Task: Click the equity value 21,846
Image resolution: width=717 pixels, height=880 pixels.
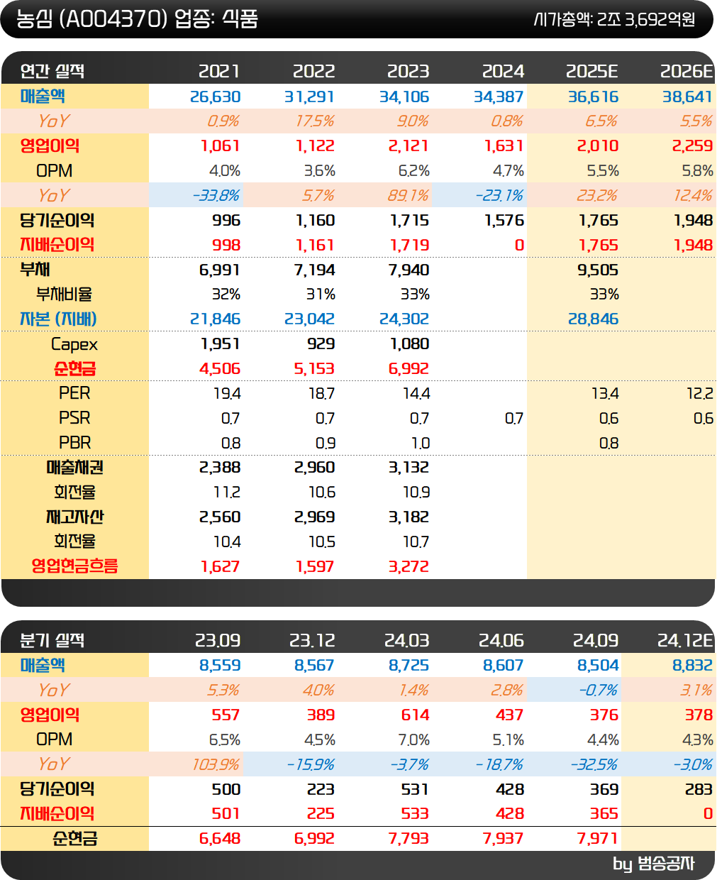Action: point(216,319)
